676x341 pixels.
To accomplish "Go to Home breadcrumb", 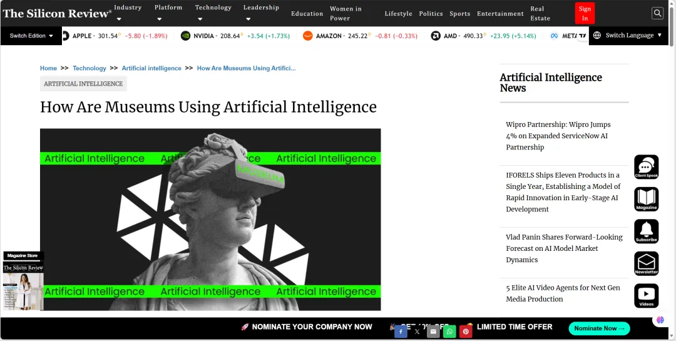I will pyautogui.click(x=48, y=68).
